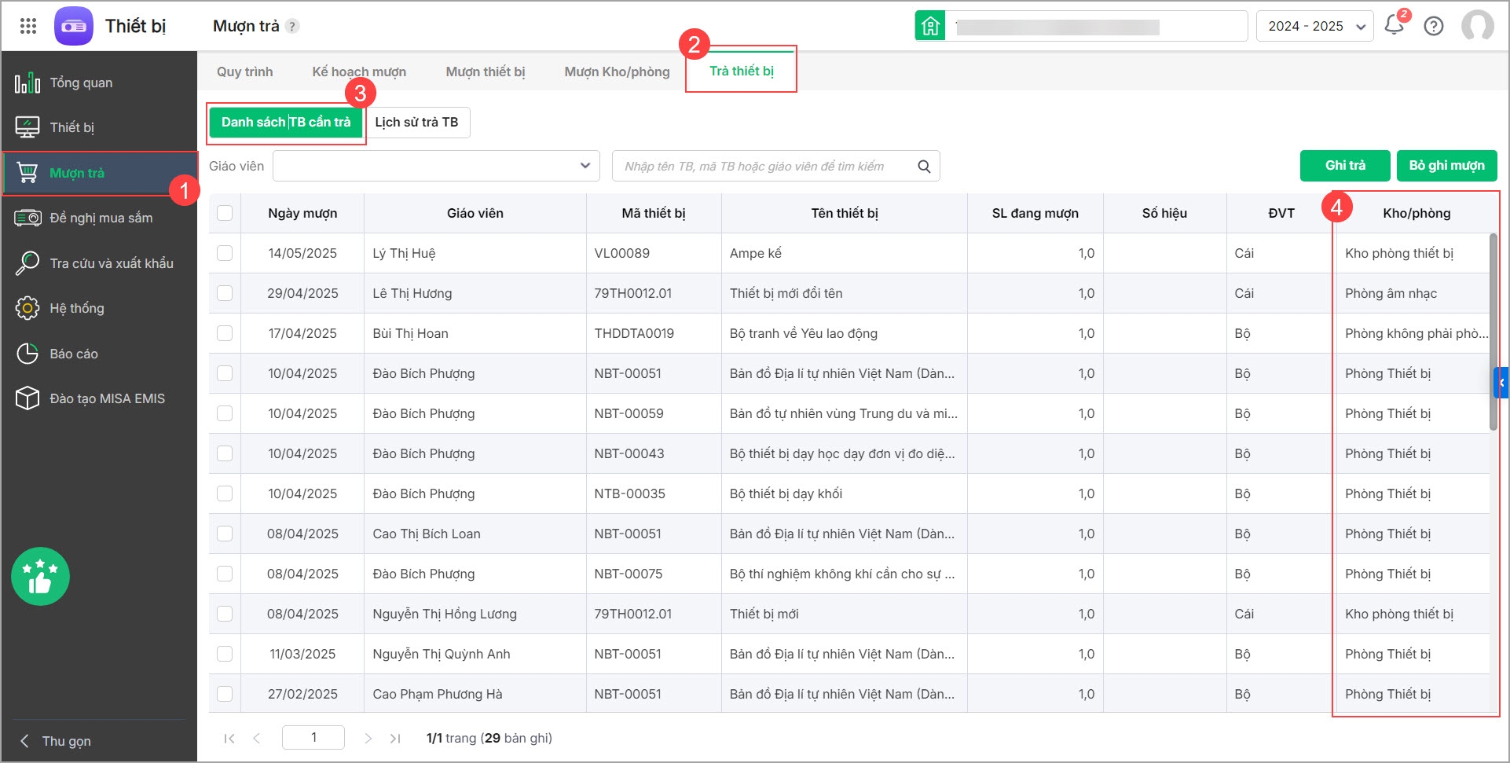The image size is (1510, 763).
Task: Check the row with code NBT-00043
Action: click(225, 453)
